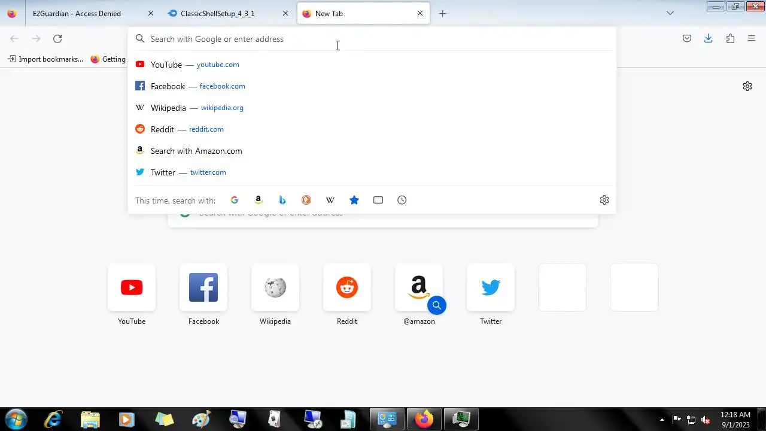Open new tab page personalize gear
Viewport: 766px width, 431px height.
[x=747, y=86]
